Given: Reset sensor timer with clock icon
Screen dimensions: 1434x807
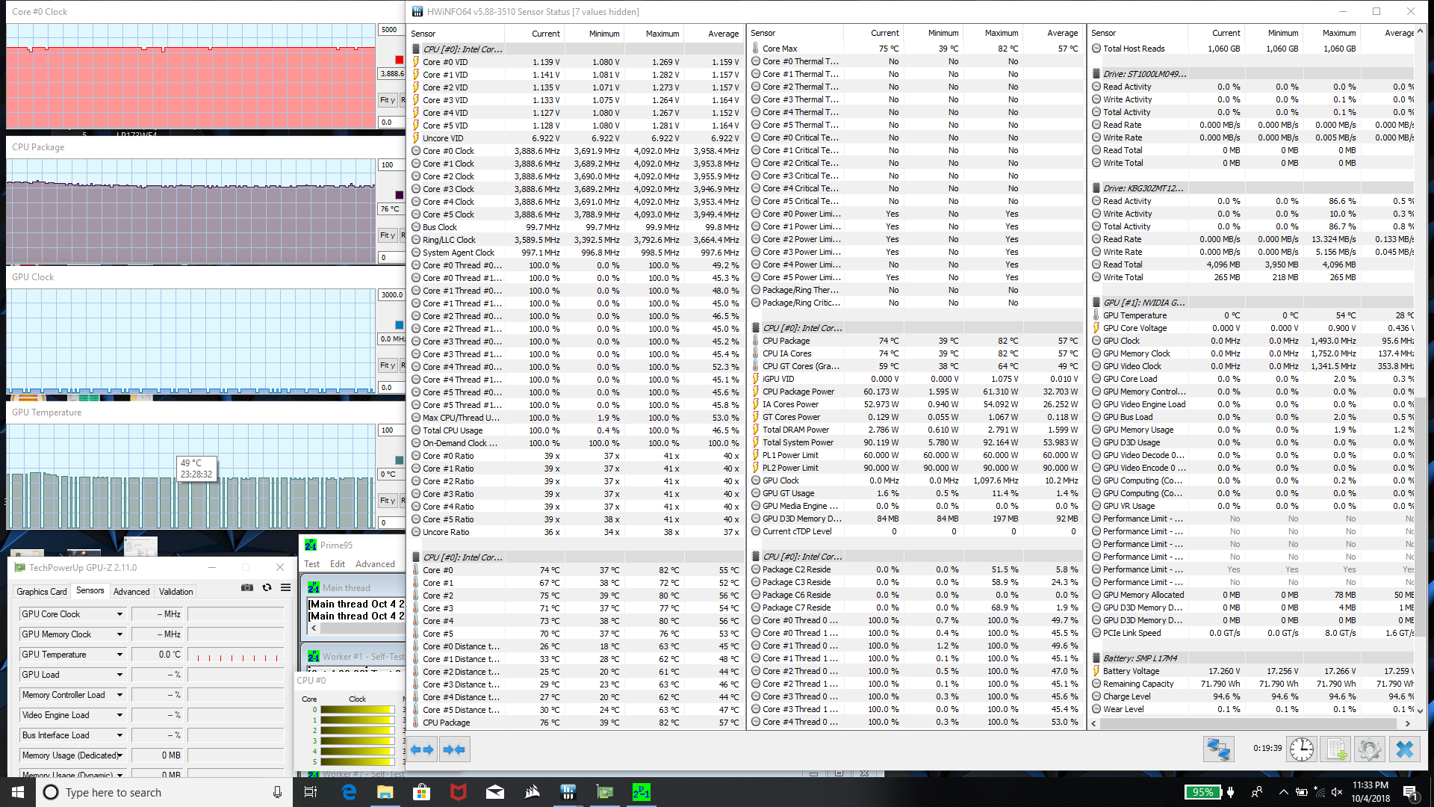Looking at the screenshot, I should pyautogui.click(x=1301, y=749).
